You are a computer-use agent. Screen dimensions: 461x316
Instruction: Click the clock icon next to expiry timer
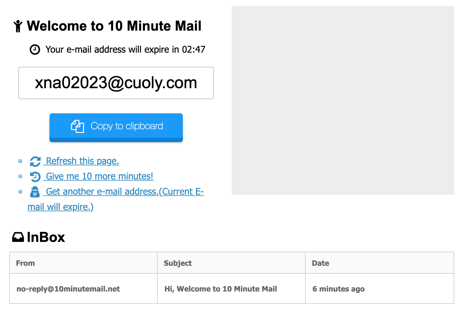[x=35, y=50]
